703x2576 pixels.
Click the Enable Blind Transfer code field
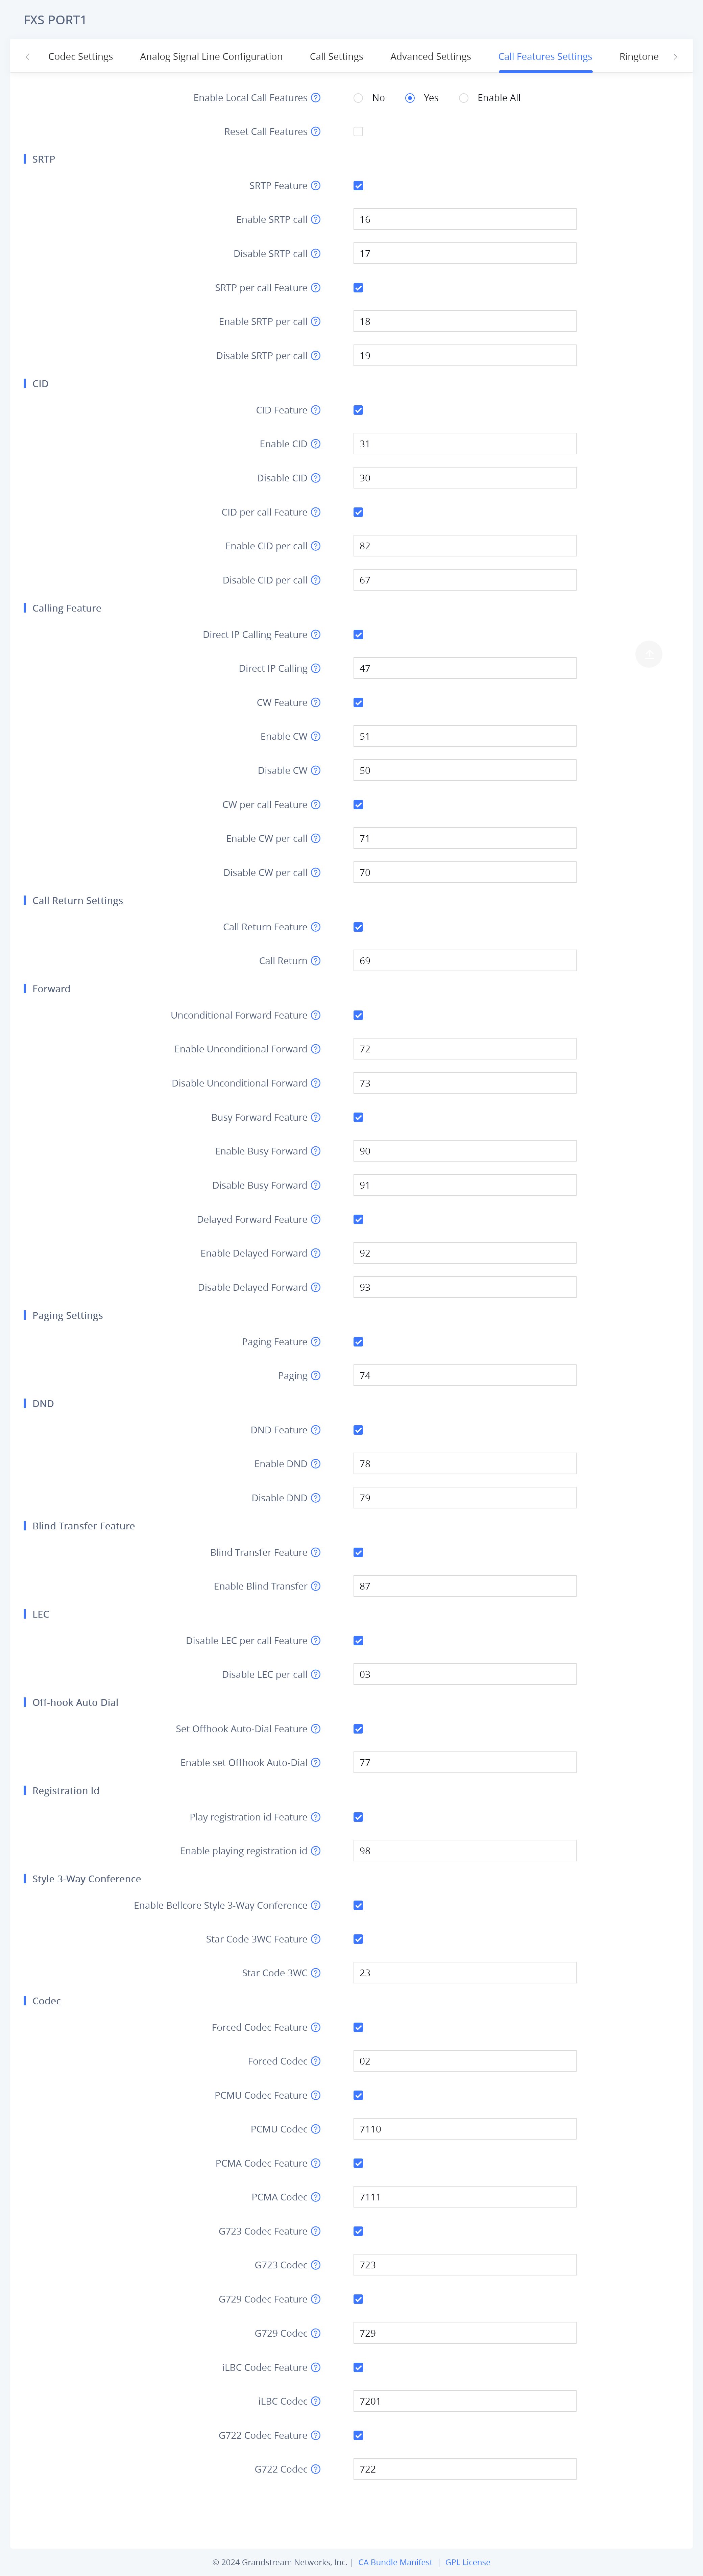[464, 1586]
